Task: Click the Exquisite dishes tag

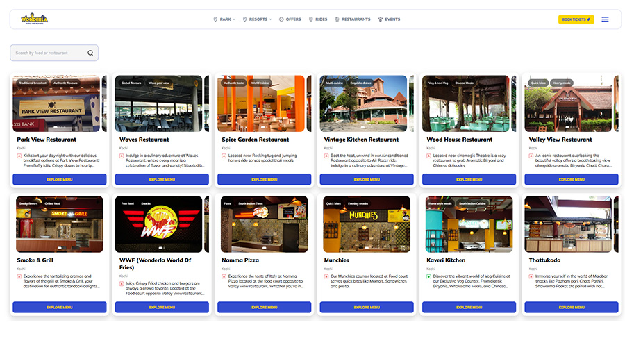Action: pyautogui.click(x=360, y=83)
